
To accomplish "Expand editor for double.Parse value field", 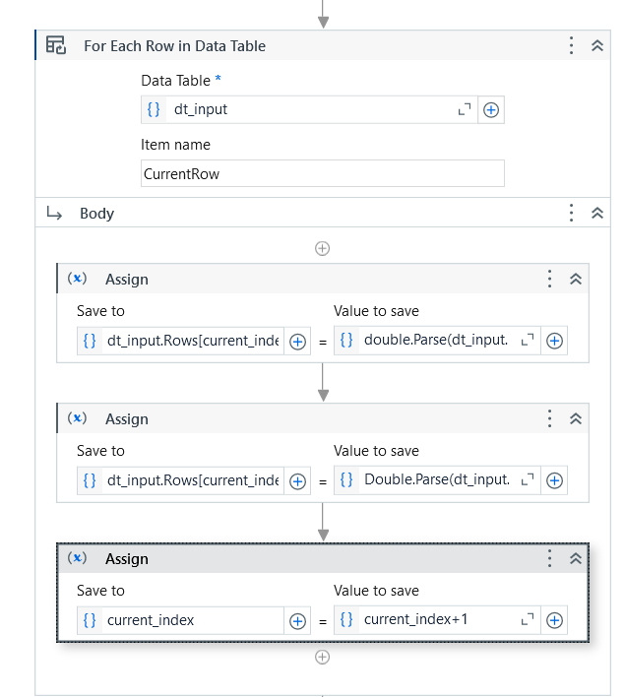I will [x=528, y=341].
